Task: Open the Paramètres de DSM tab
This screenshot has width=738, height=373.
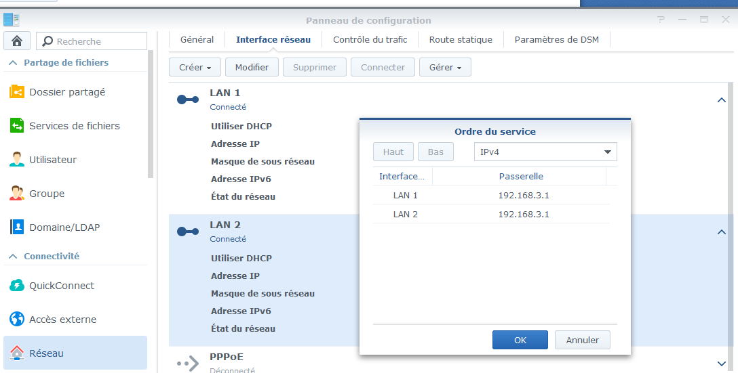Action: point(556,39)
